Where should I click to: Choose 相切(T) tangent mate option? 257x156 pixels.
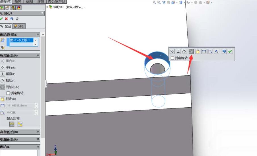(11, 81)
